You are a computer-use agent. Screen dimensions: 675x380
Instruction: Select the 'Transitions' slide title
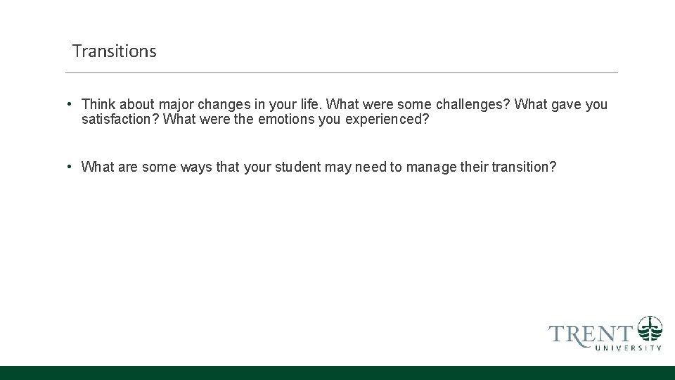[115, 51]
